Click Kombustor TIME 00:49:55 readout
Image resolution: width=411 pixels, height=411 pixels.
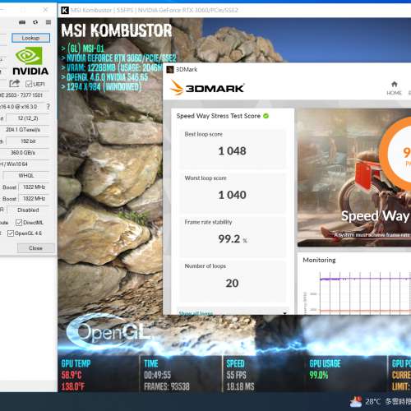[x=157, y=375]
